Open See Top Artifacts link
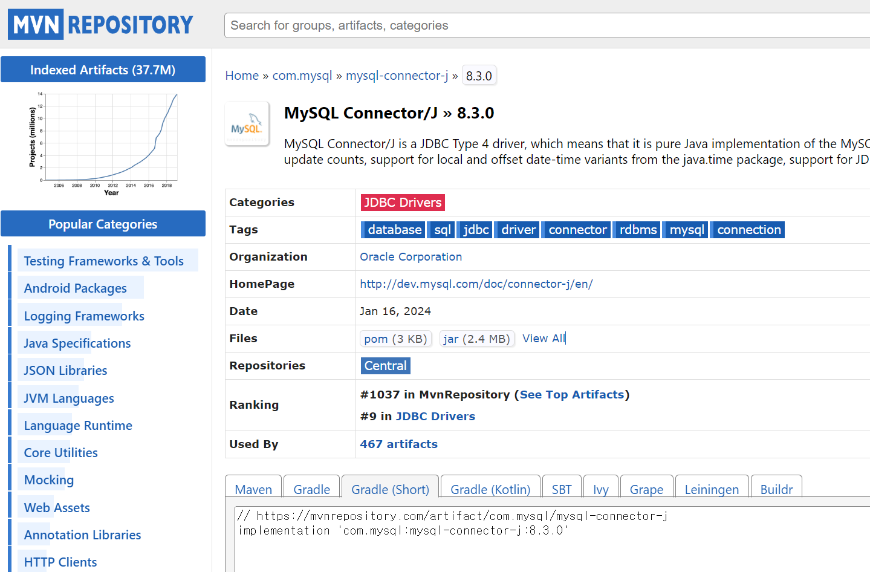 [x=572, y=395]
